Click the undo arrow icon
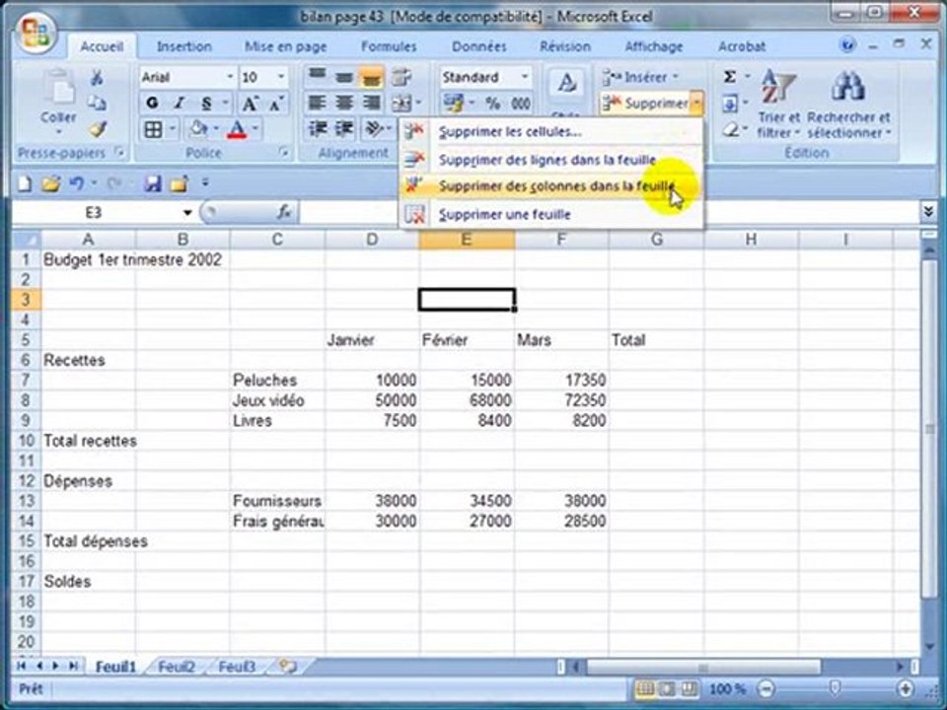The image size is (947, 710). pyautogui.click(x=76, y=182)
